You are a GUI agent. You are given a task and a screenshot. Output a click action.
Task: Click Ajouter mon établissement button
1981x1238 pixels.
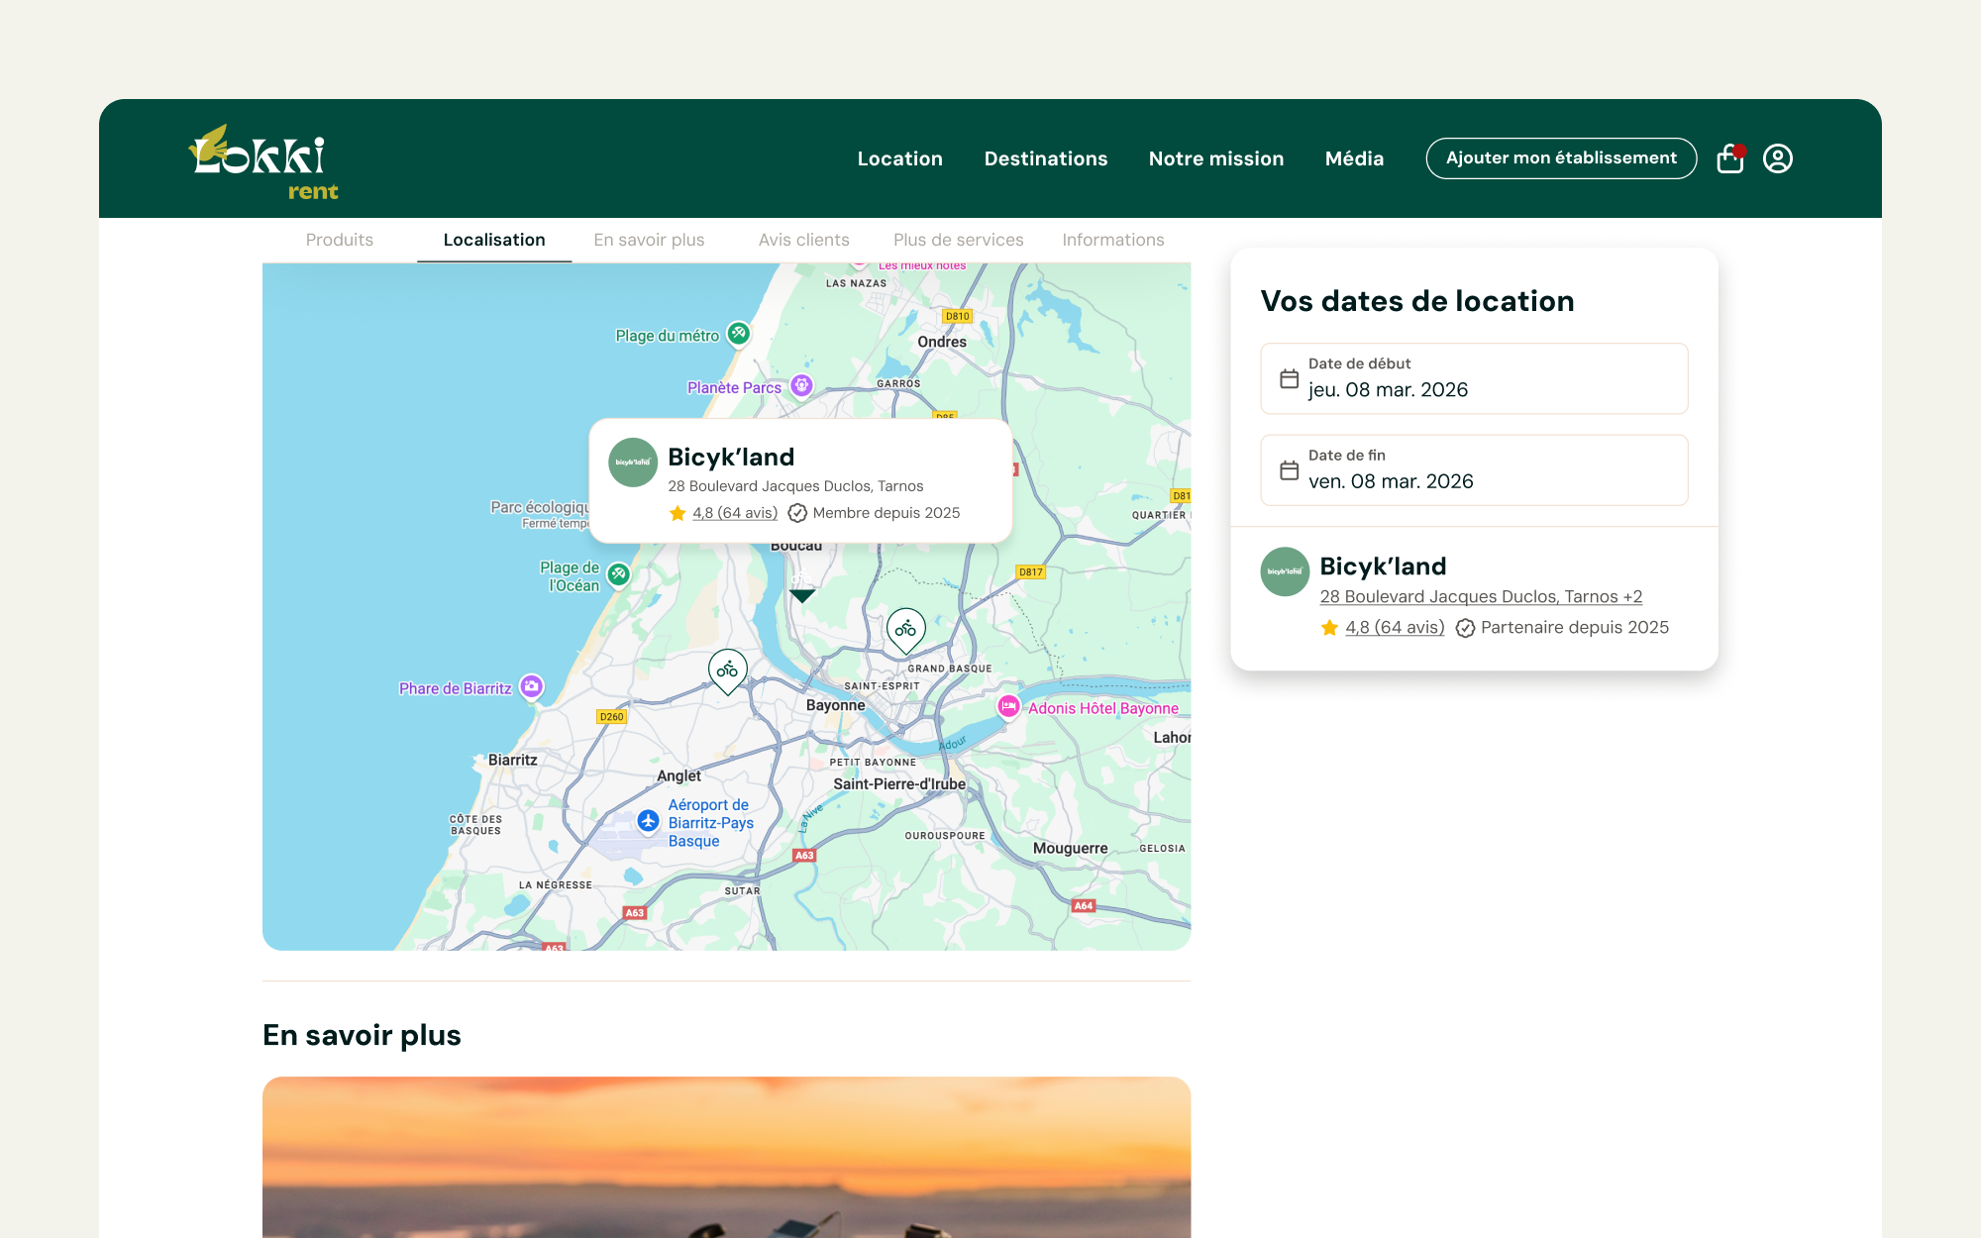1561,158
